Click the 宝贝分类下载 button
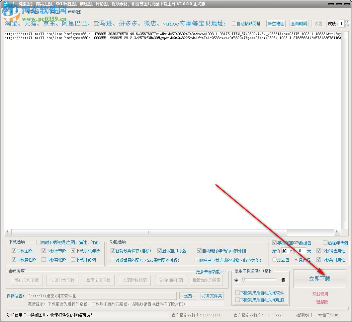This screenshot has width=352, height=322. [x=62, y=280]
